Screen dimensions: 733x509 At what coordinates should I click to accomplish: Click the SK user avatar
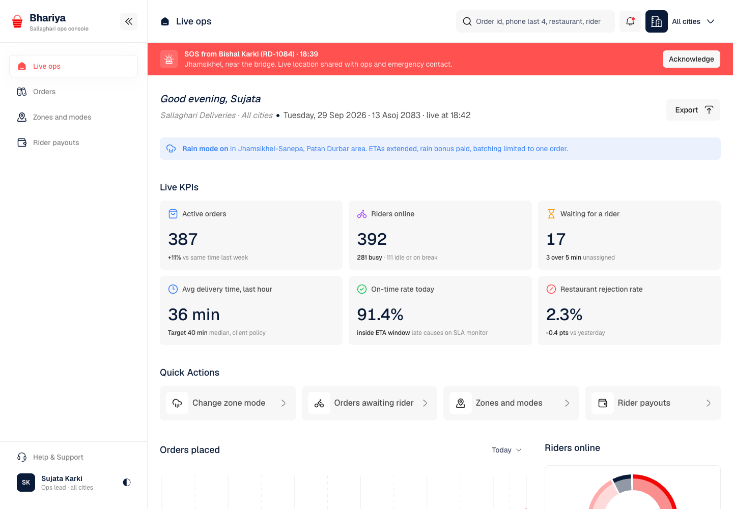click(x=26, y=483)
